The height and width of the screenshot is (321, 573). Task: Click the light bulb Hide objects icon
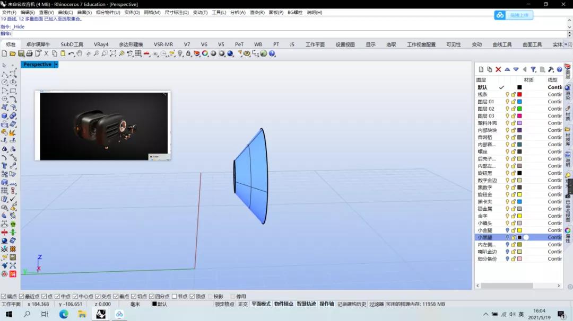pos(180,53)
